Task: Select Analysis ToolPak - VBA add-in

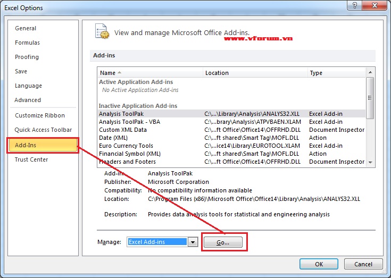Action: (x=231, y=122)
